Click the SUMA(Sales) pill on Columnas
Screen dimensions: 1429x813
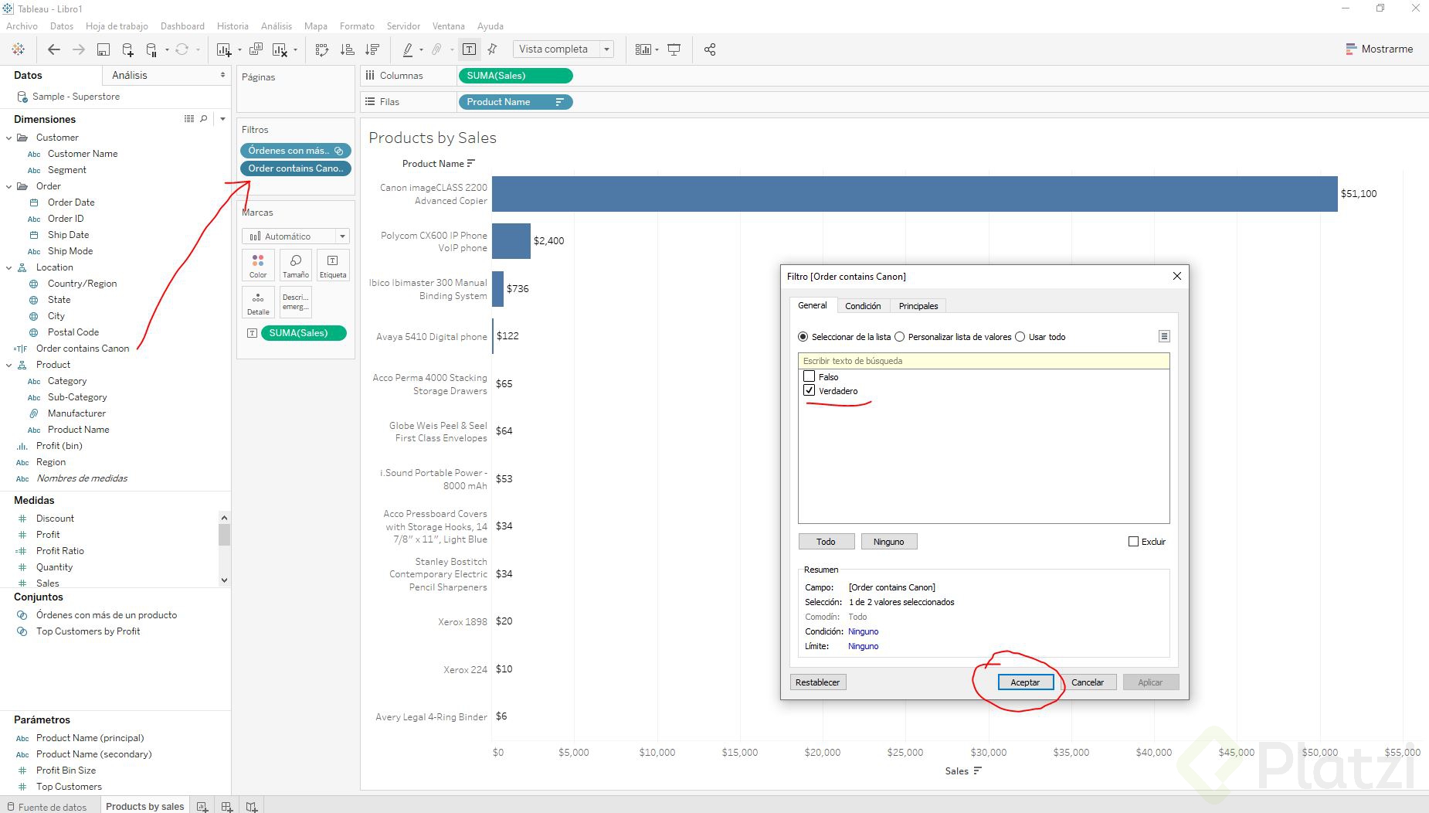515,76
